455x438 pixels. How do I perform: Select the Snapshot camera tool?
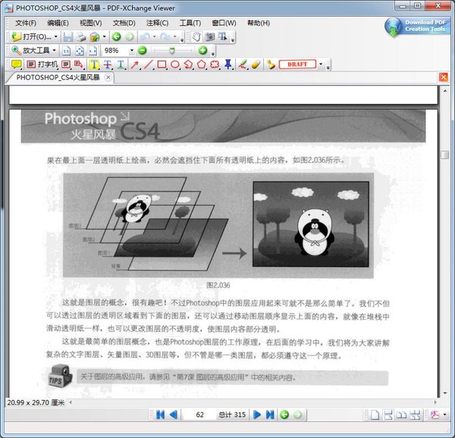tap(210, 36)
